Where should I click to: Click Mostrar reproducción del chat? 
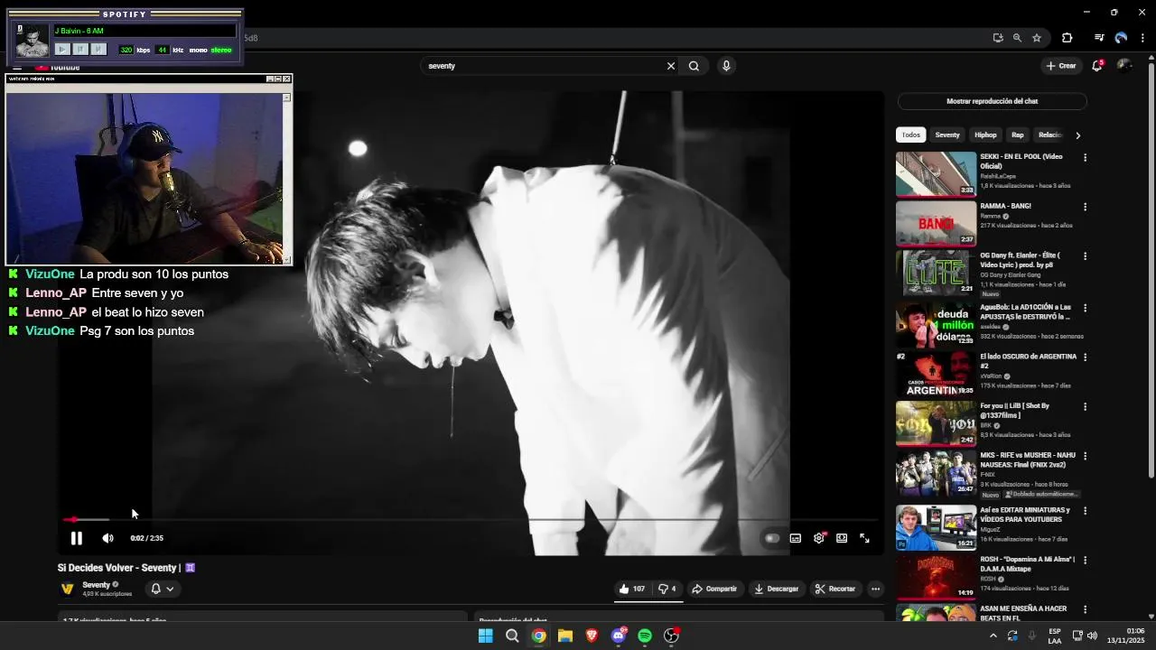click(x=992, y=101)
